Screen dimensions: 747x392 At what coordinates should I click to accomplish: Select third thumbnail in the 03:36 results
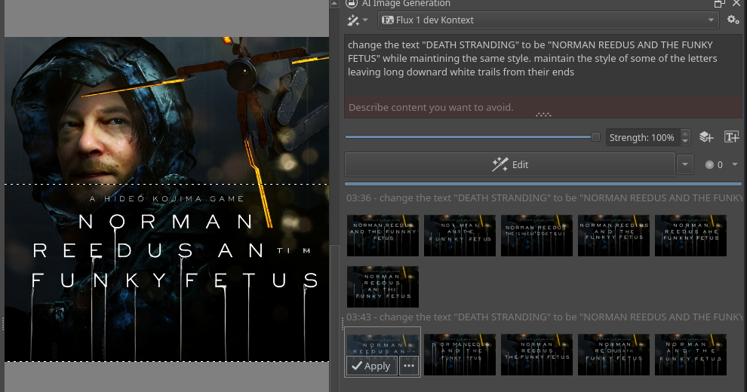(x=537, y=235)
